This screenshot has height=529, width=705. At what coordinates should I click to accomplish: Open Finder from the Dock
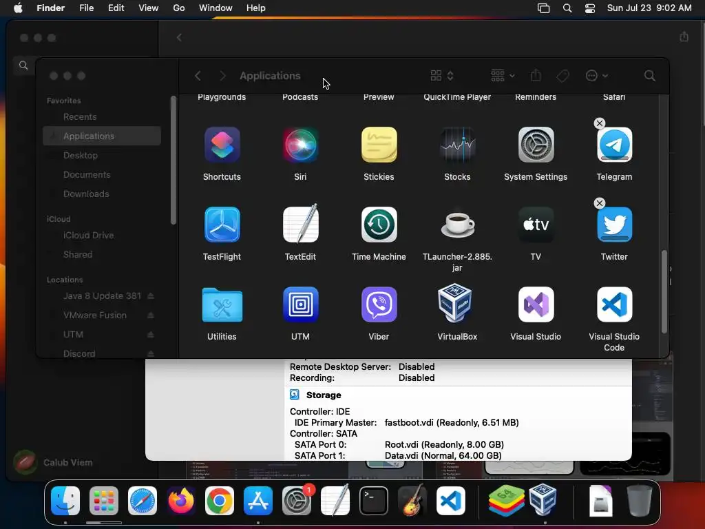point(65,501)
